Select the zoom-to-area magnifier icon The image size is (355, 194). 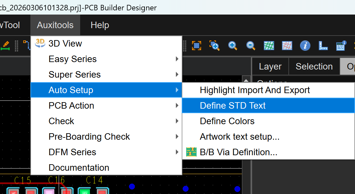(214, 46)
